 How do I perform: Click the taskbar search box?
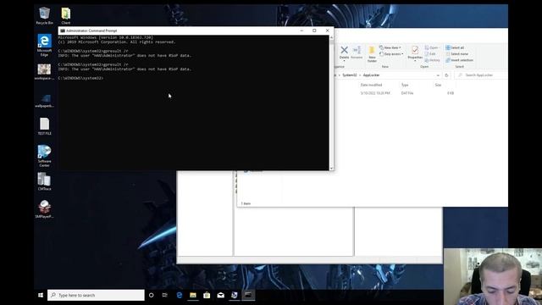tap(96, 295)
